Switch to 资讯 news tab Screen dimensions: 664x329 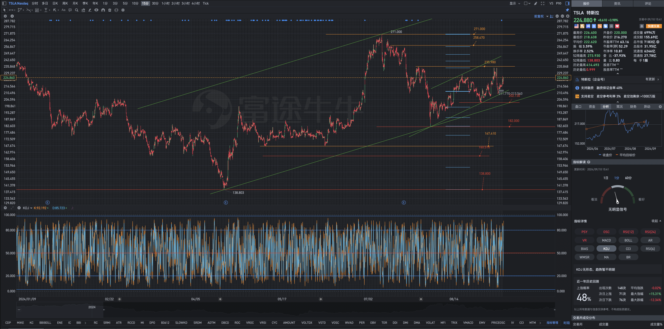[x=617, y=3]
